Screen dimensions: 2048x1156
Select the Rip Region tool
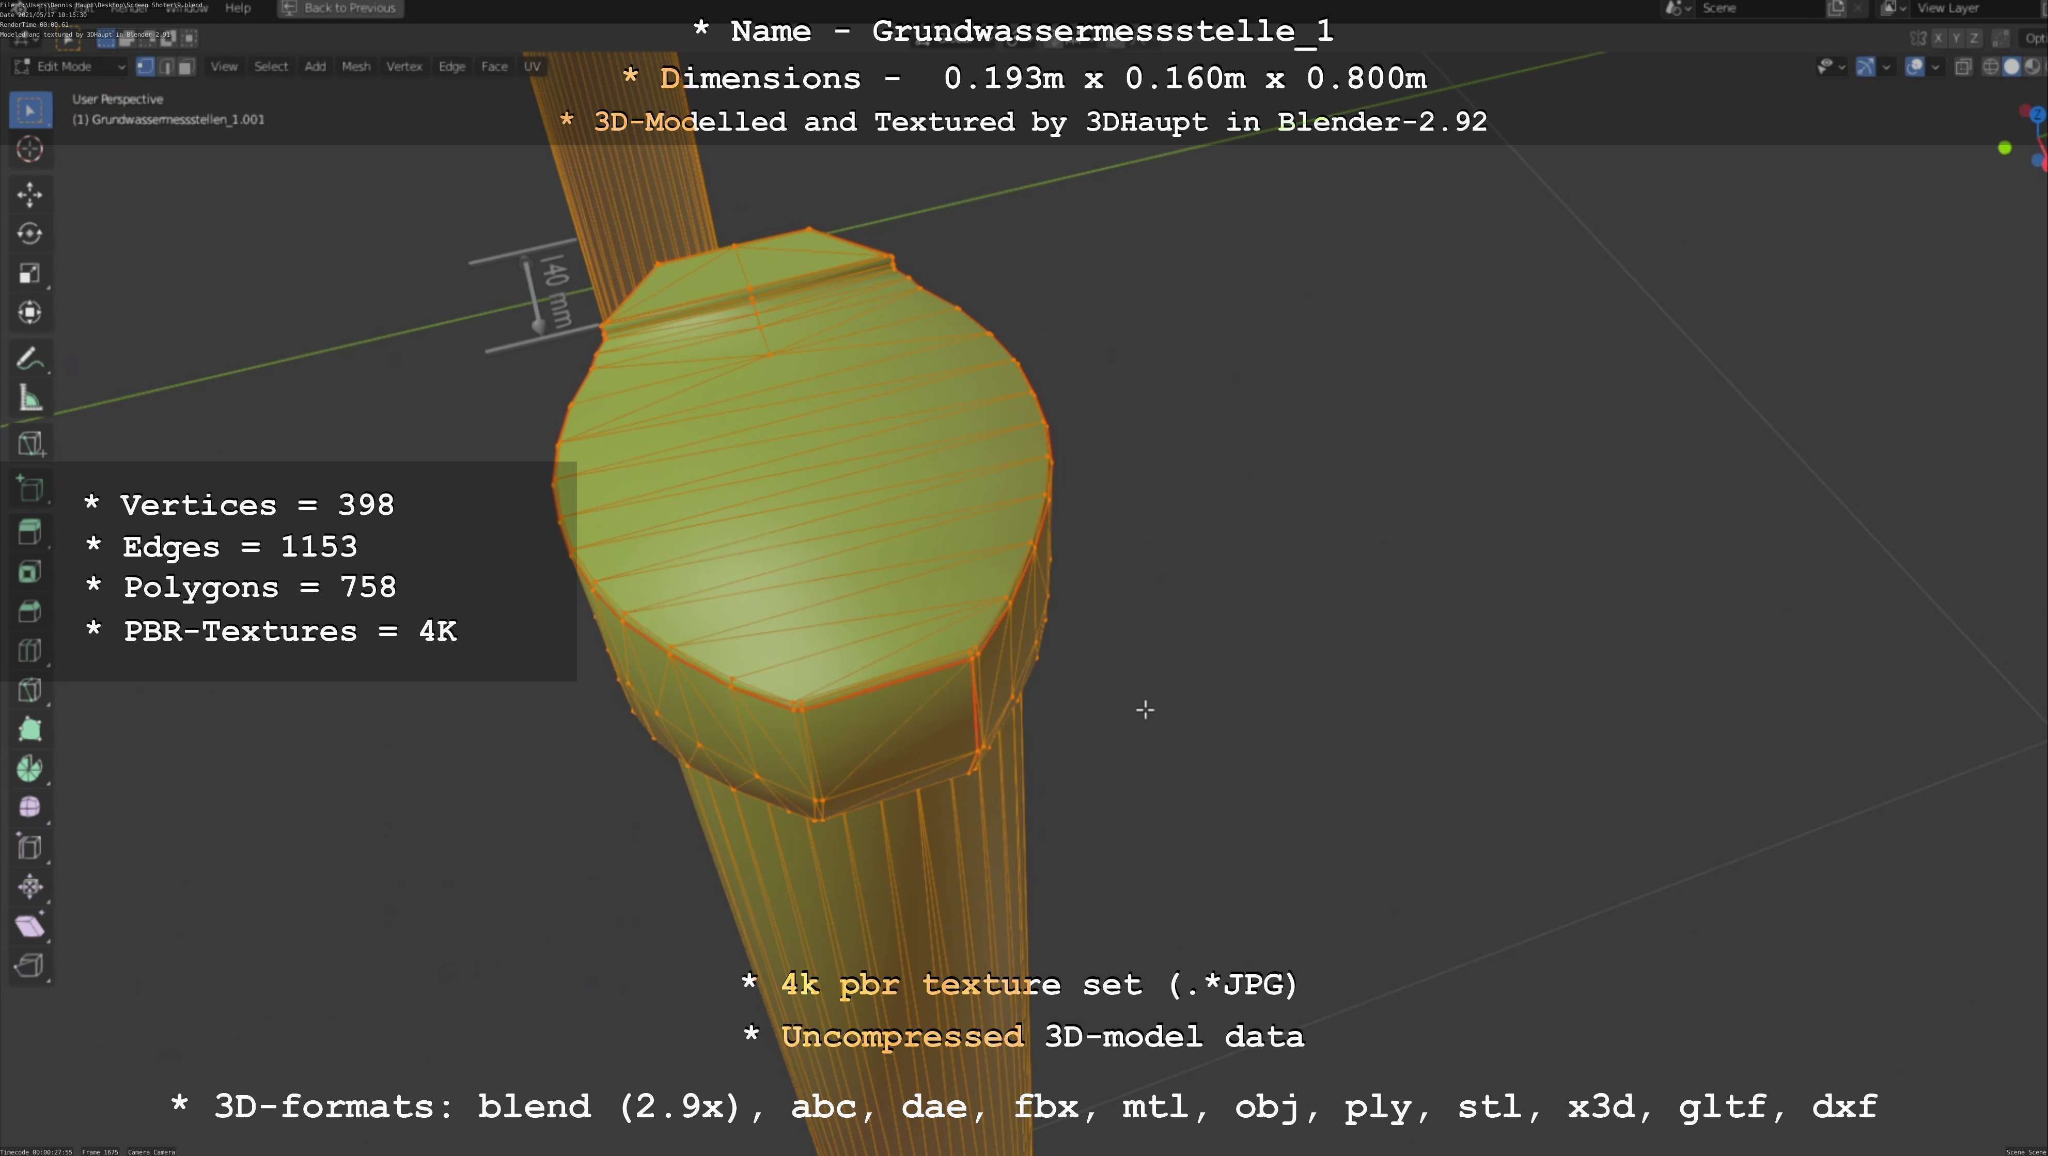(30, 965)
